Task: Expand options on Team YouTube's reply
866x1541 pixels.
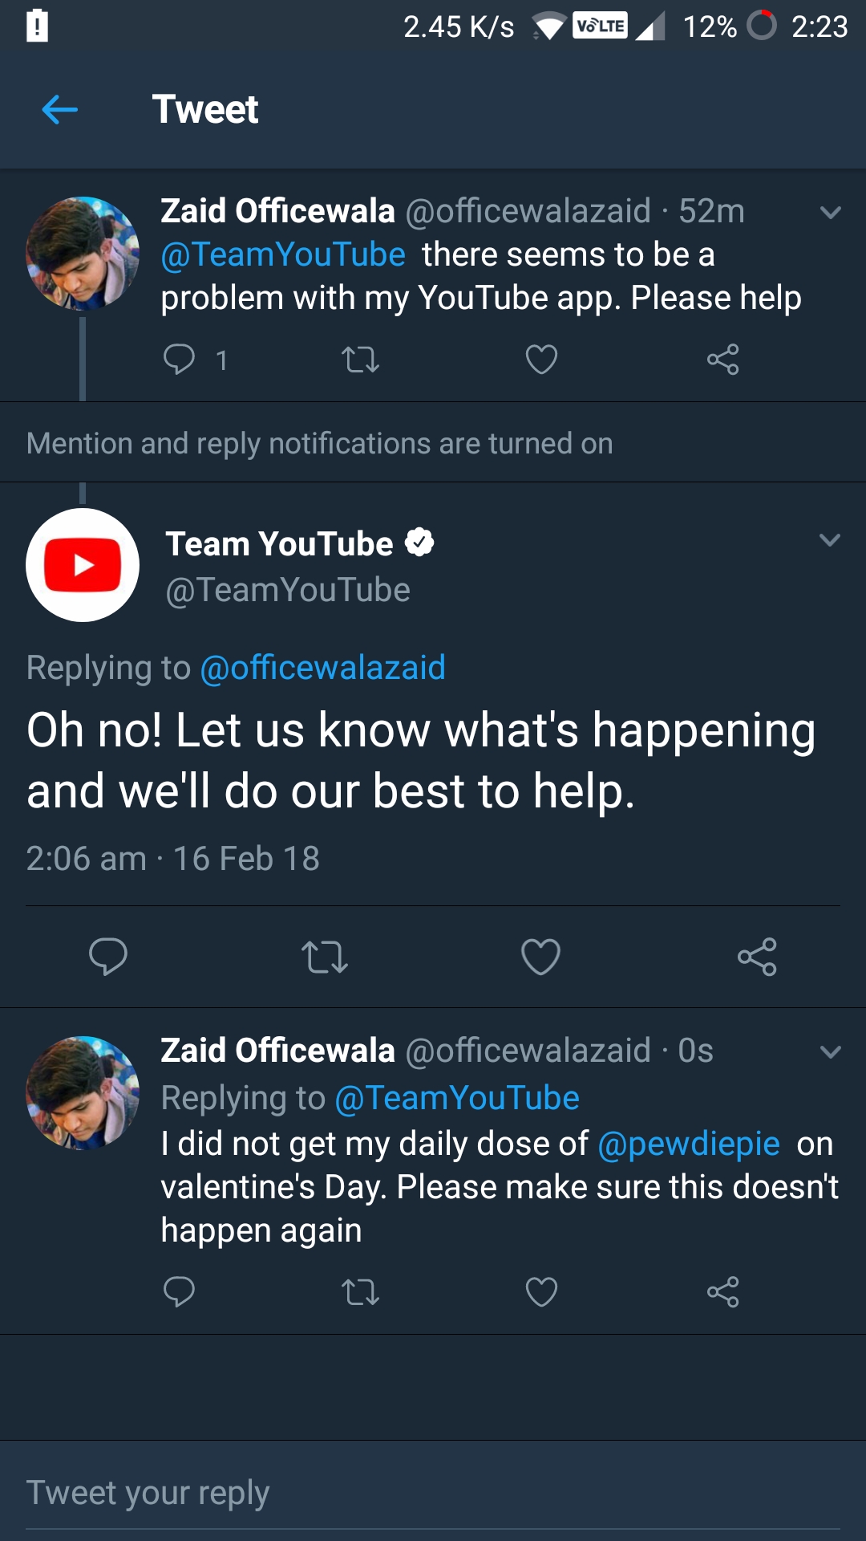Action: [829, 539]
